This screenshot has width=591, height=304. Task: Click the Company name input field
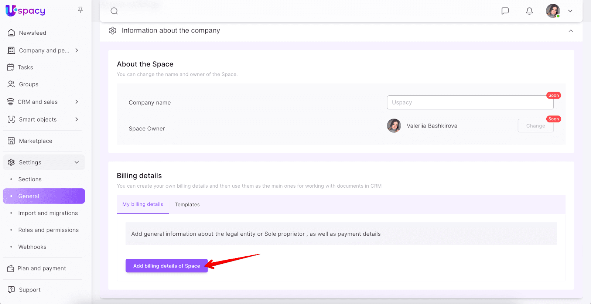point(470,102)
